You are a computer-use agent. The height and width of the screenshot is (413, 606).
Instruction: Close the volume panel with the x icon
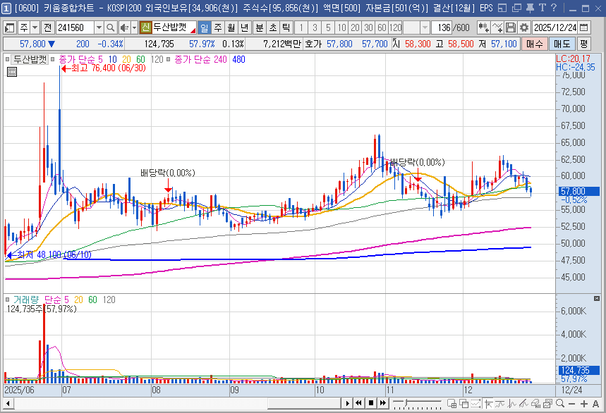(597, 299)
